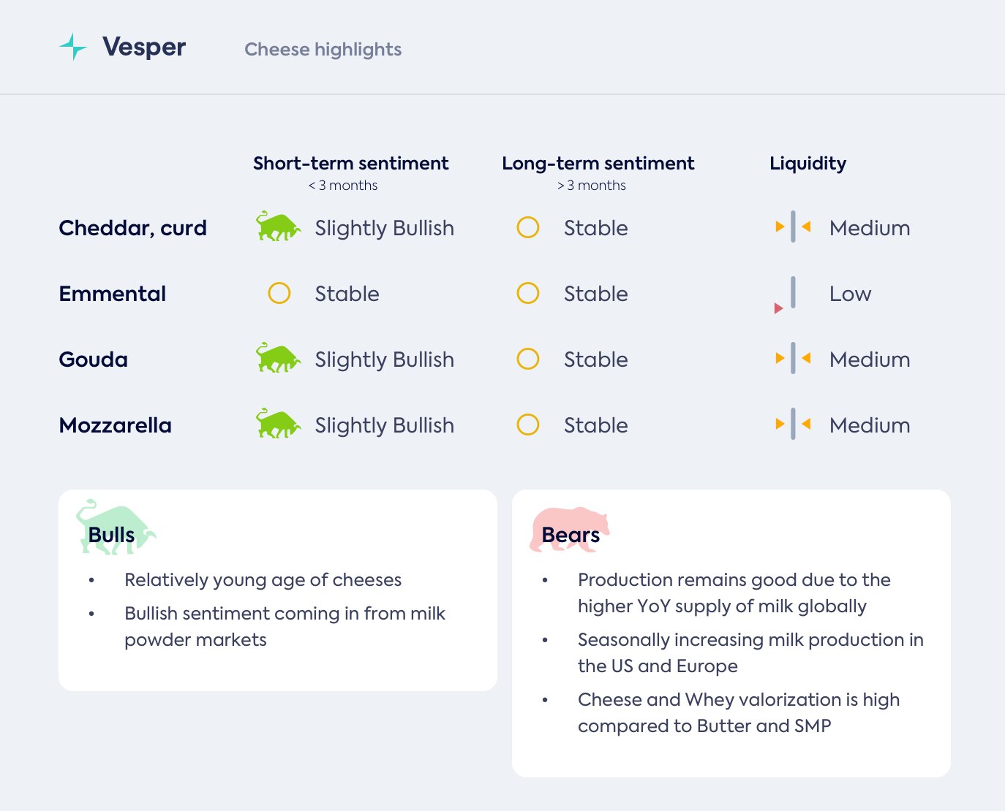The image size is (1005, 811).
Task: Click the Emmental short-term stable circle icon
Action: click(279, 294)
